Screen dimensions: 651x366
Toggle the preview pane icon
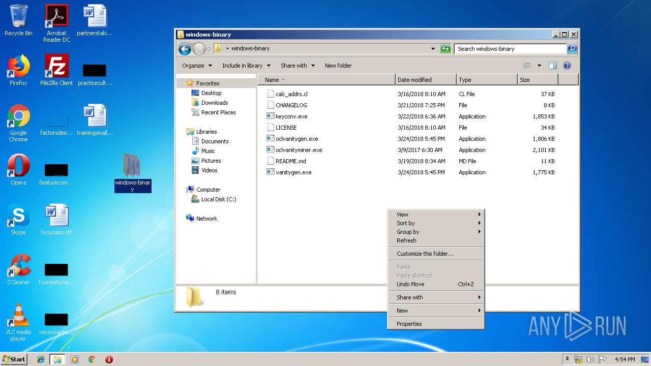tap(553, 66)
